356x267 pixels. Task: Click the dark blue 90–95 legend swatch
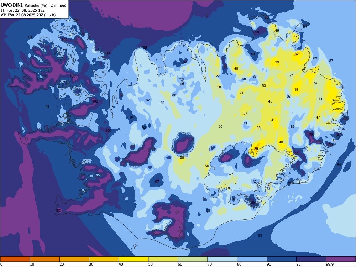coord(282,259)
